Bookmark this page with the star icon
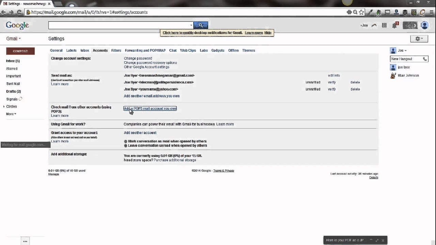 click(x=361, y=12)
